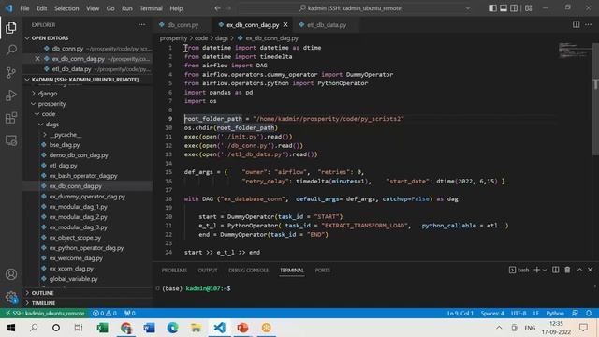The height and width of the screenshot is (337, 599).
Task: Click Ln 9, Col 1 go-to-line indicator
Action: point(460,314)
